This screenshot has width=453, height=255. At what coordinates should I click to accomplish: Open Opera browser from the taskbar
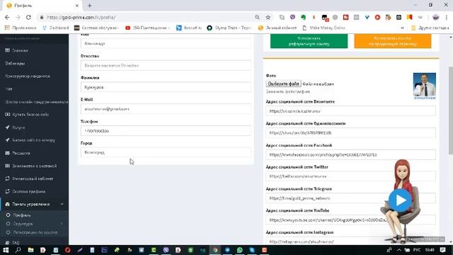tap(68, 250)
